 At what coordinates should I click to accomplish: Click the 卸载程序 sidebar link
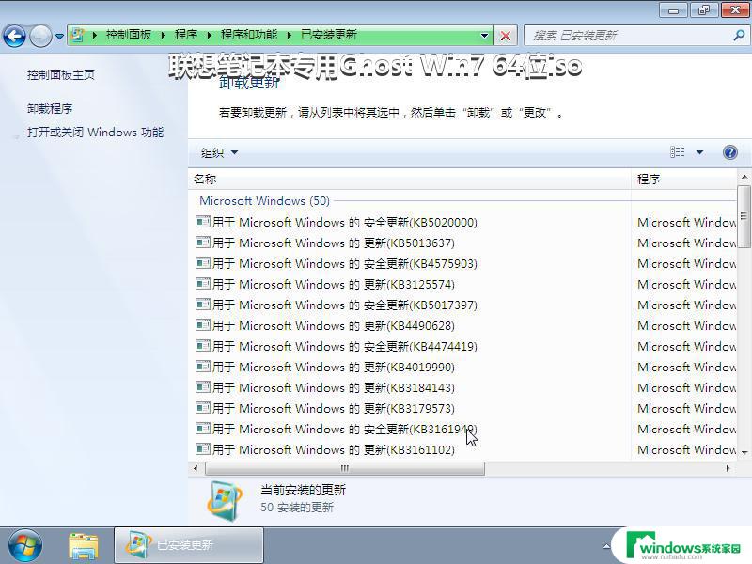pos(50,108)
